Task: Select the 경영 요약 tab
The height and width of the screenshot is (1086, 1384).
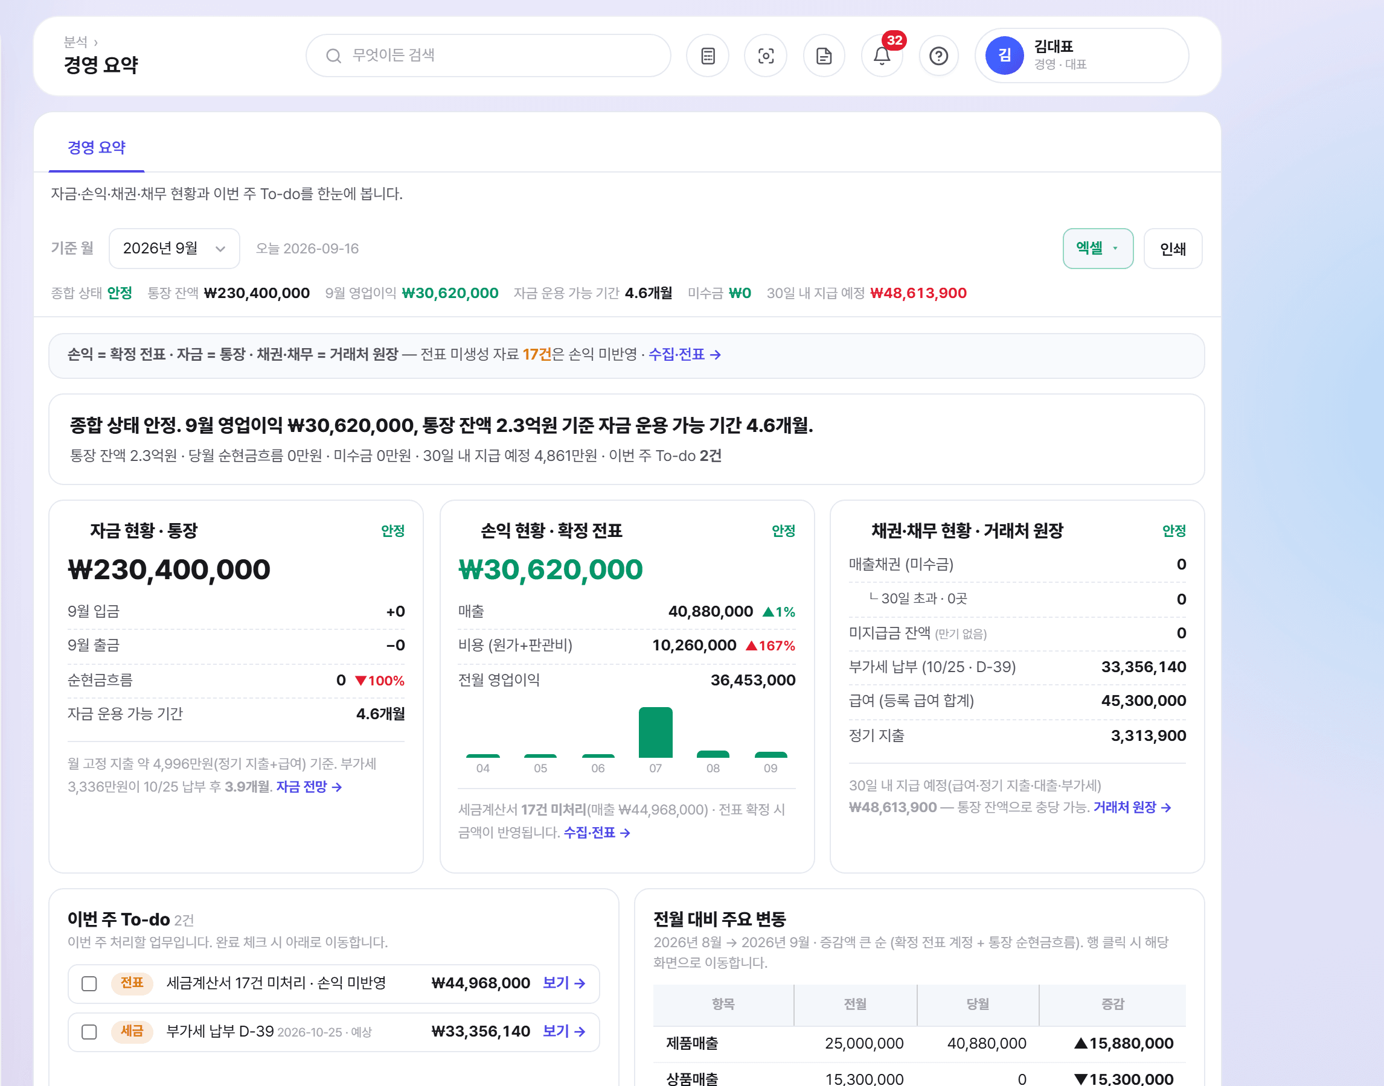Action: click(97, 147)
